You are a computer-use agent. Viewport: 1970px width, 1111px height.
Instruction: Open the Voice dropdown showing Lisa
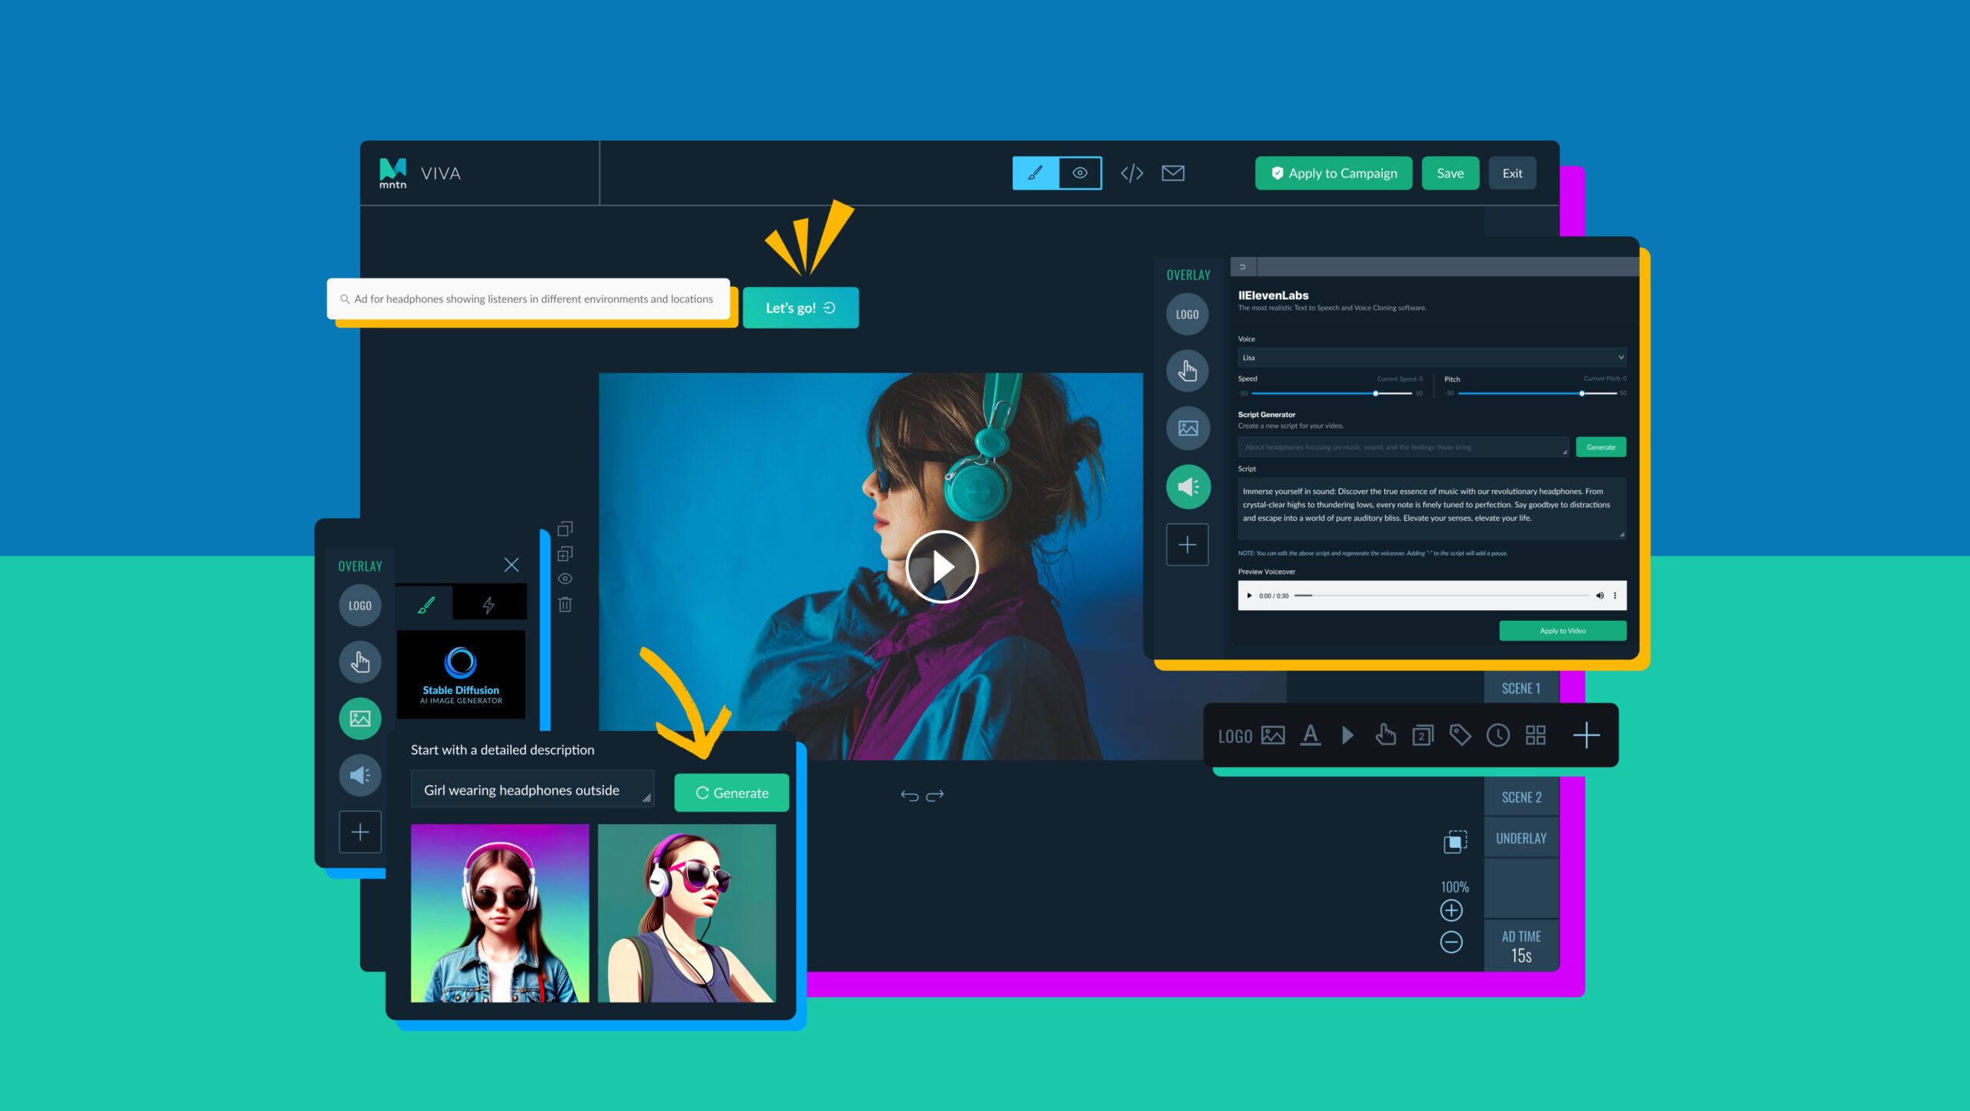pyautogui.click(x=1431, y=357)
